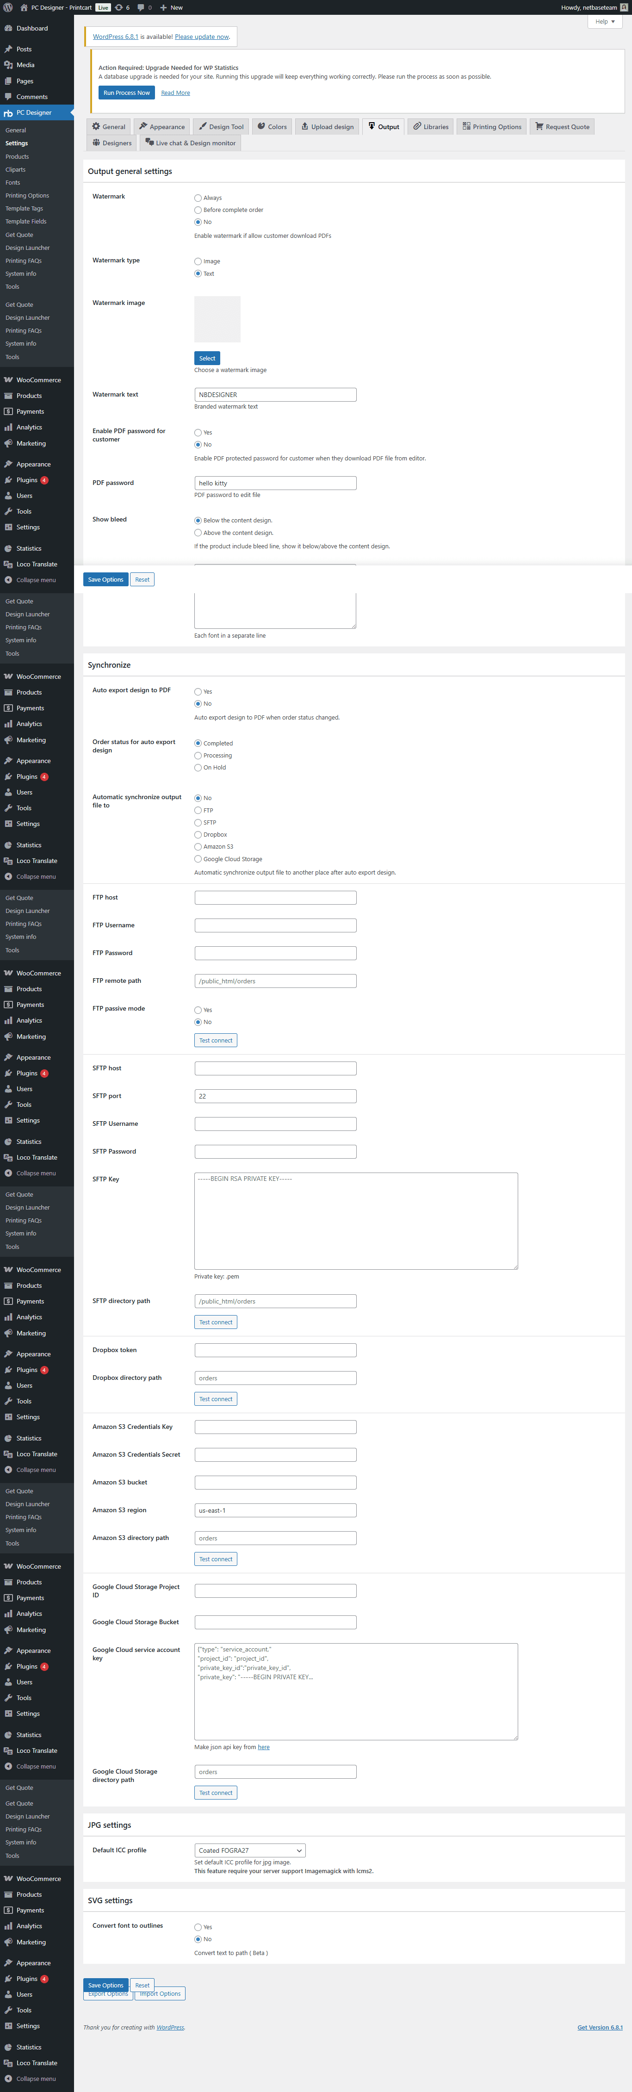Screen dimensions: 632x2092
Task: Click the Get Version 6.8.1 footer link
Action: [x=601, y=2028]
